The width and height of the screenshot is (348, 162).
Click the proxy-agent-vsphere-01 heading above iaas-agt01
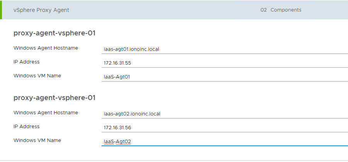click(x=54, y=33)
